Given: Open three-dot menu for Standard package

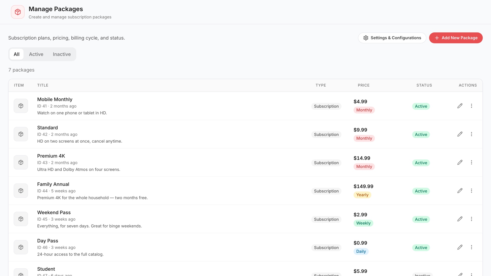Looking at the screenshot, I should coord(471,134).
